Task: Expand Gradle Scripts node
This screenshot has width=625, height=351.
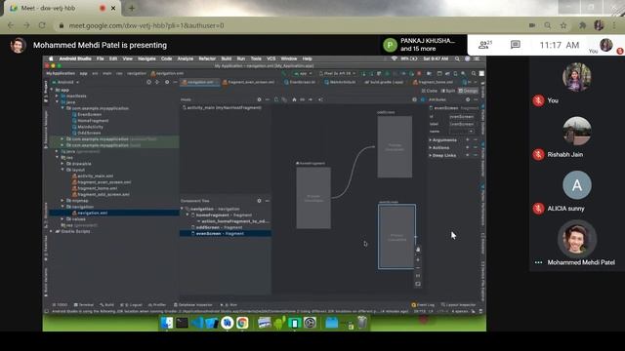Action: (x=52, y=231)
